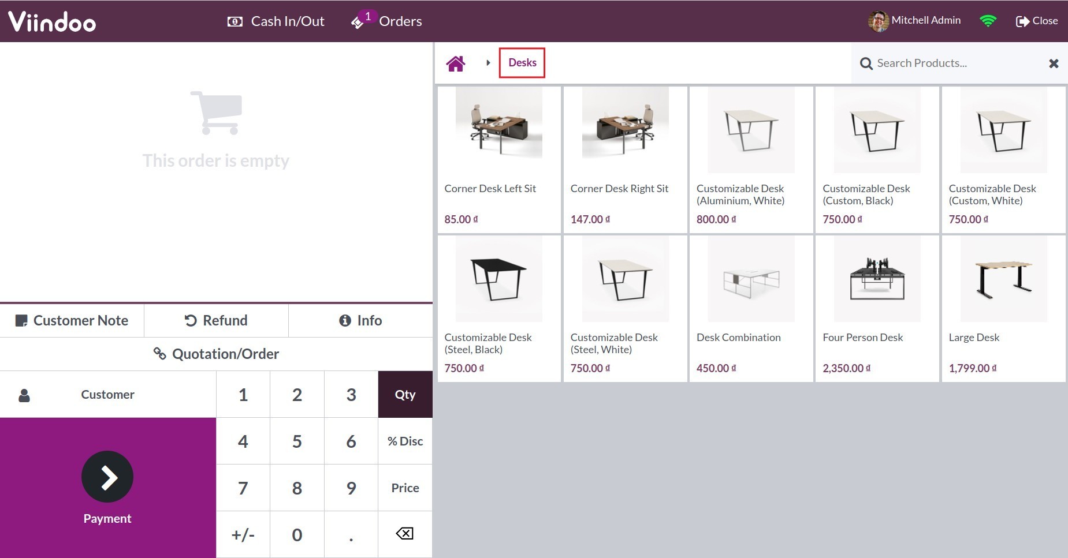Tap the decimal point key
Viewport: 1068px width, 558px height.
(351, 535)
